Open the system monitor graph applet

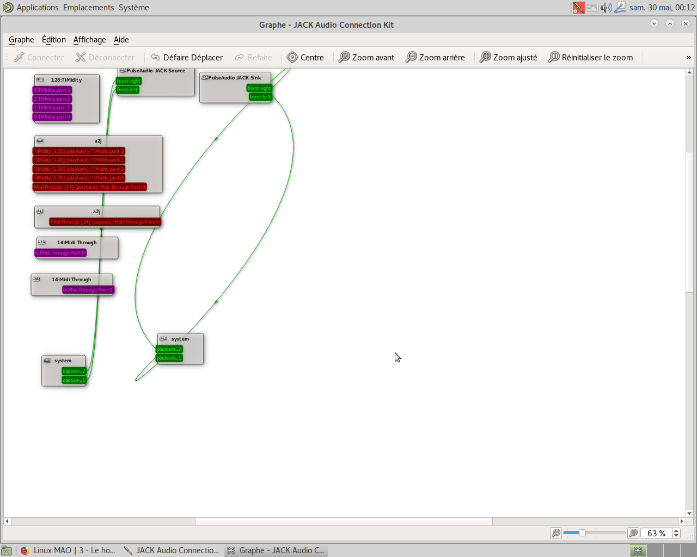(592, 8)
